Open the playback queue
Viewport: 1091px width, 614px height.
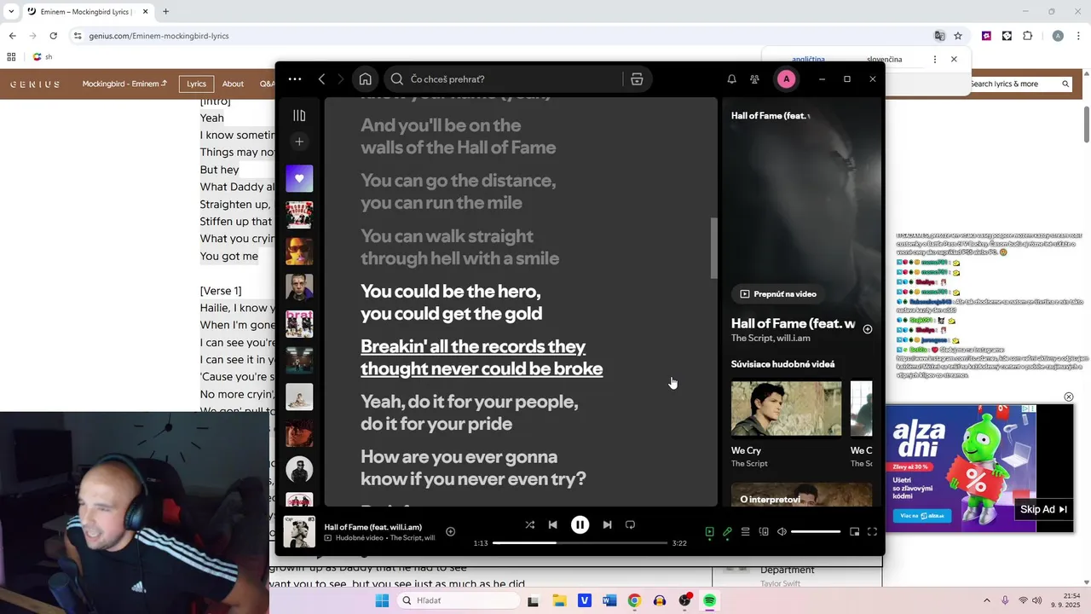pos(745,531)
